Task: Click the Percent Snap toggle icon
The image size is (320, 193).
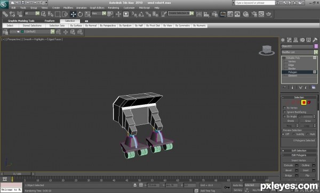Action: point(148,14)
